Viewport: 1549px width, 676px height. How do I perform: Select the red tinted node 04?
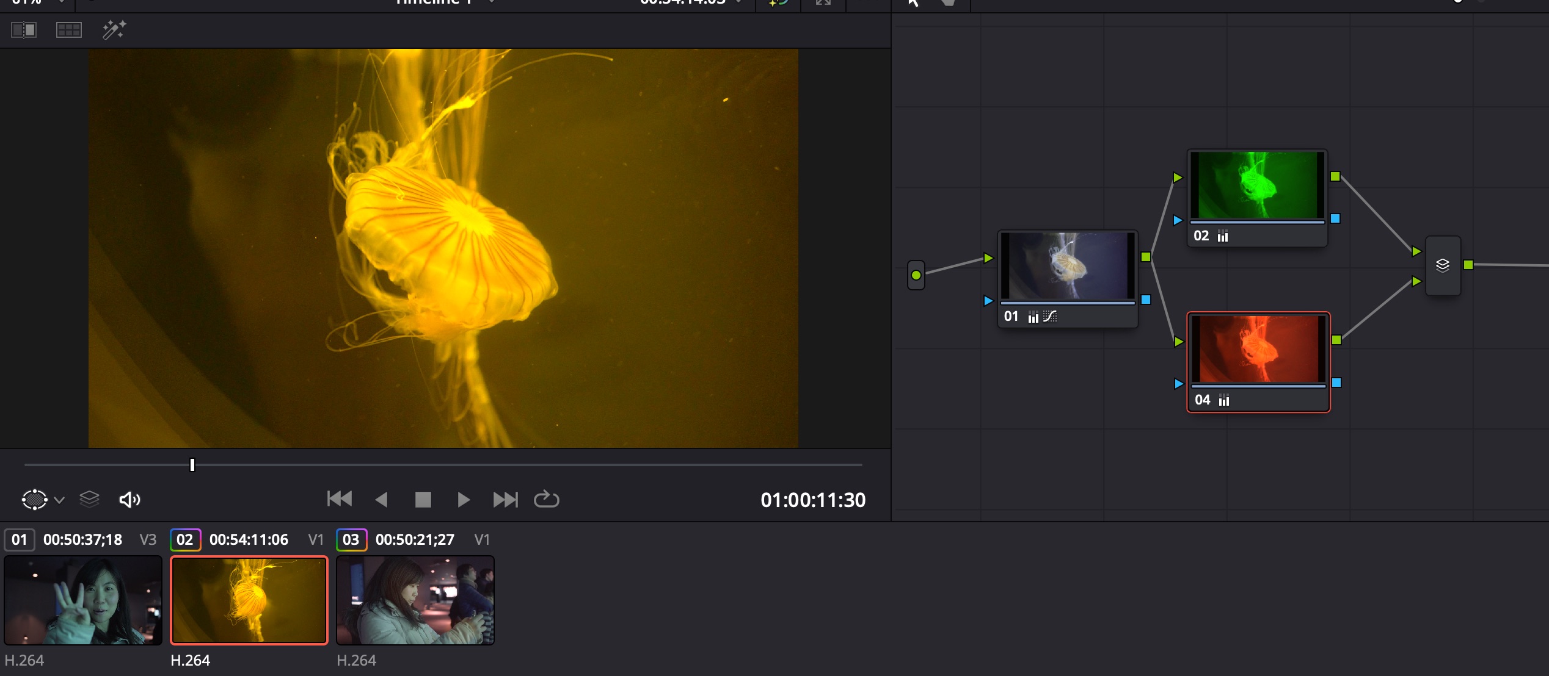point(1257,350)
